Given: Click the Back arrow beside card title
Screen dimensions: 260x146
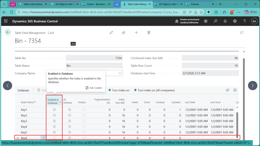Looking at the screenshot, I should [8, 32].
